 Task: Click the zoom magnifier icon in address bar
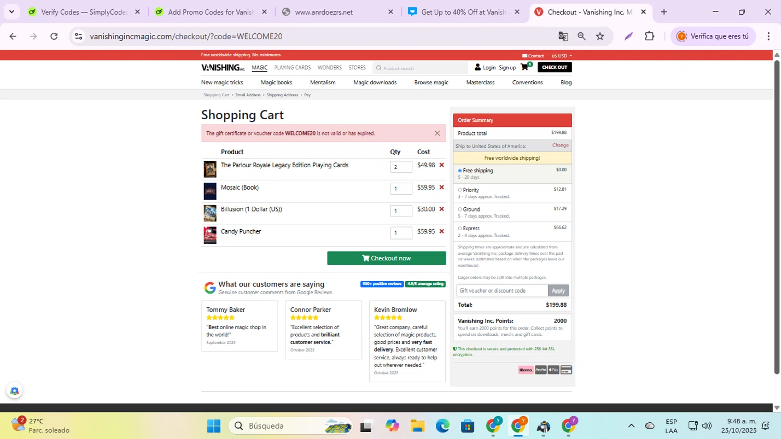(582, 36)
